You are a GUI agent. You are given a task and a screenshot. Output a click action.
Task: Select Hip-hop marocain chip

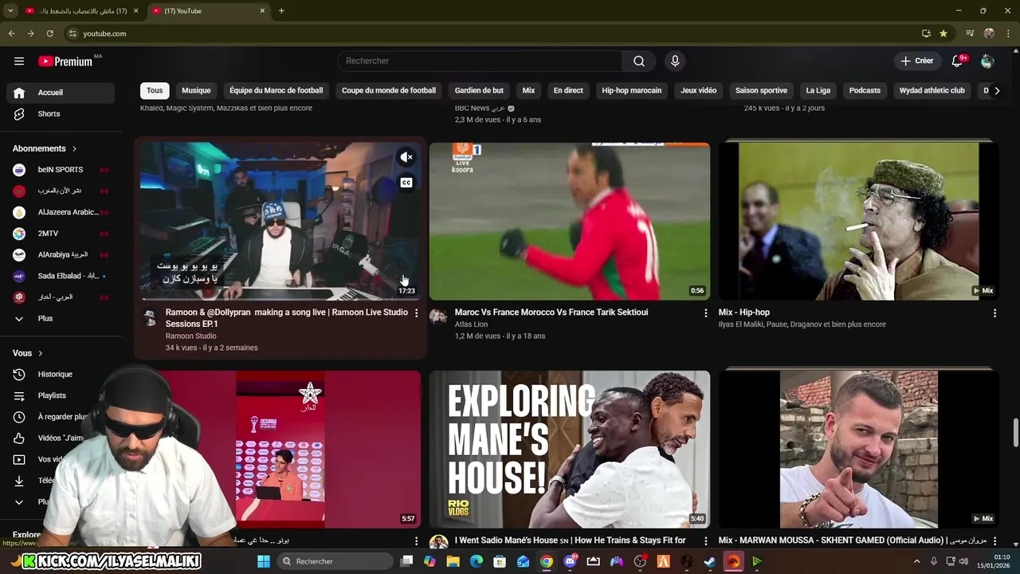[632, 91]
